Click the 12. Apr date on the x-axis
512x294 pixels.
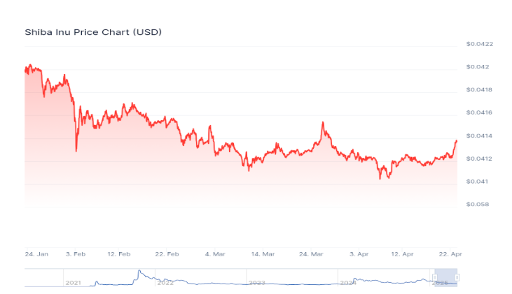click(402, 253)
